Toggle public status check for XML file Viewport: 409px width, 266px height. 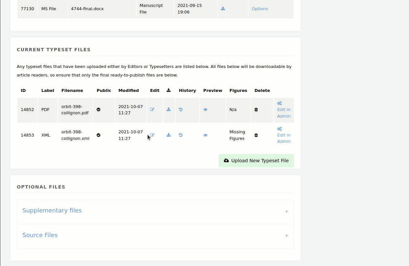click(99, 135)
